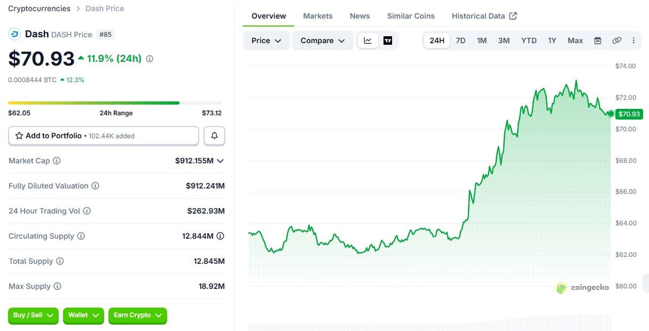This screenshot has width=649, height=331.
Task: Click the green $70.93 chart price marker
Action: 629,114
